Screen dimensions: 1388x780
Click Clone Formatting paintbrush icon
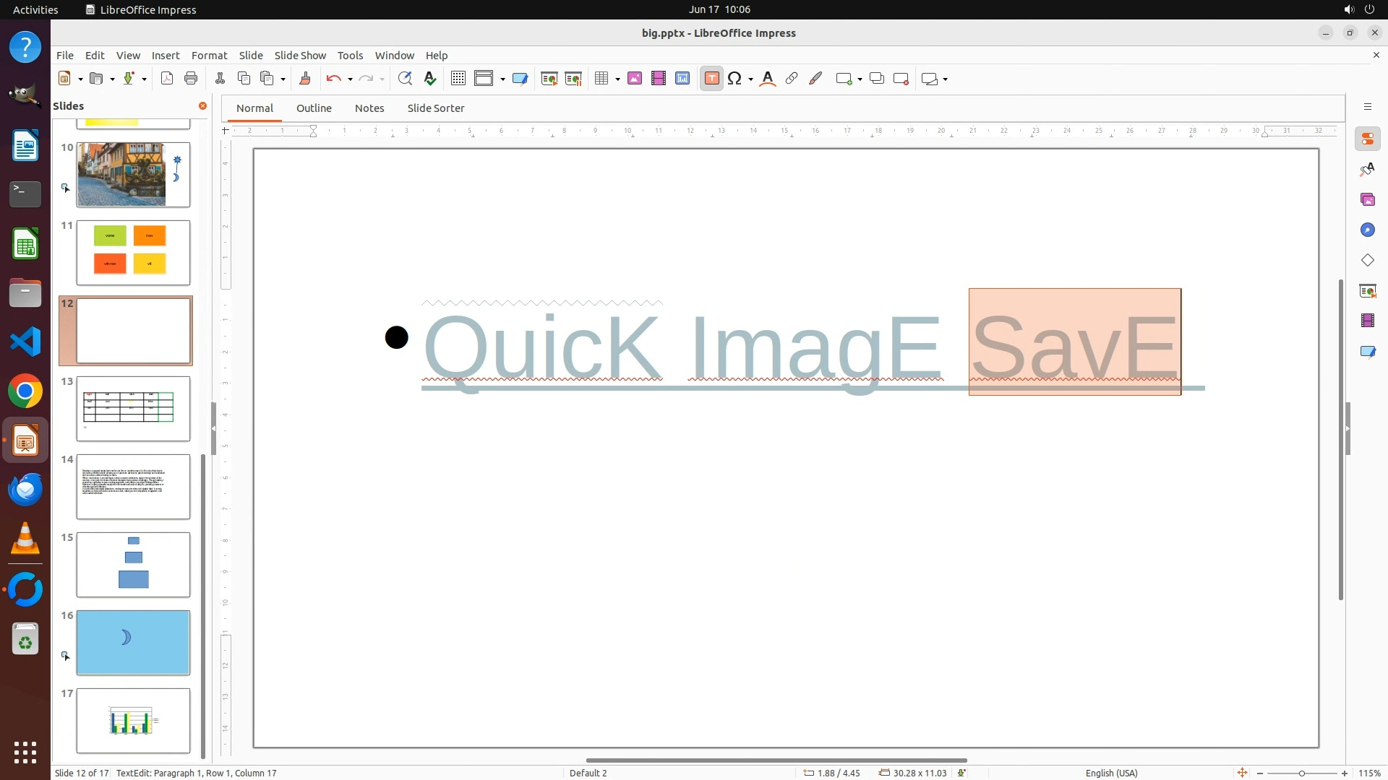pos(304,79)
